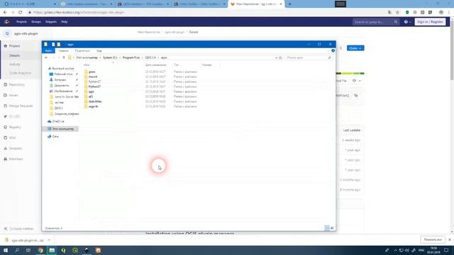The image size is (454, 255).
Task: Open the Snippets menu in GitLab navbar
Action: coord(51,22)
